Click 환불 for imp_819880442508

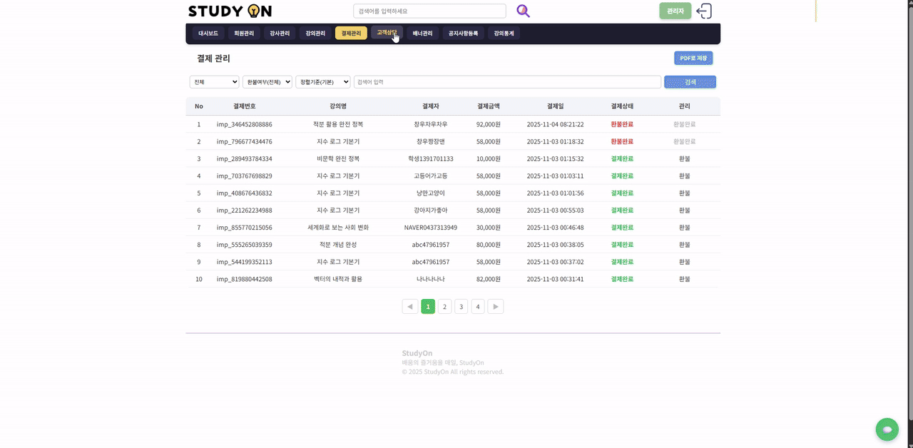click(x=685, y=278)
